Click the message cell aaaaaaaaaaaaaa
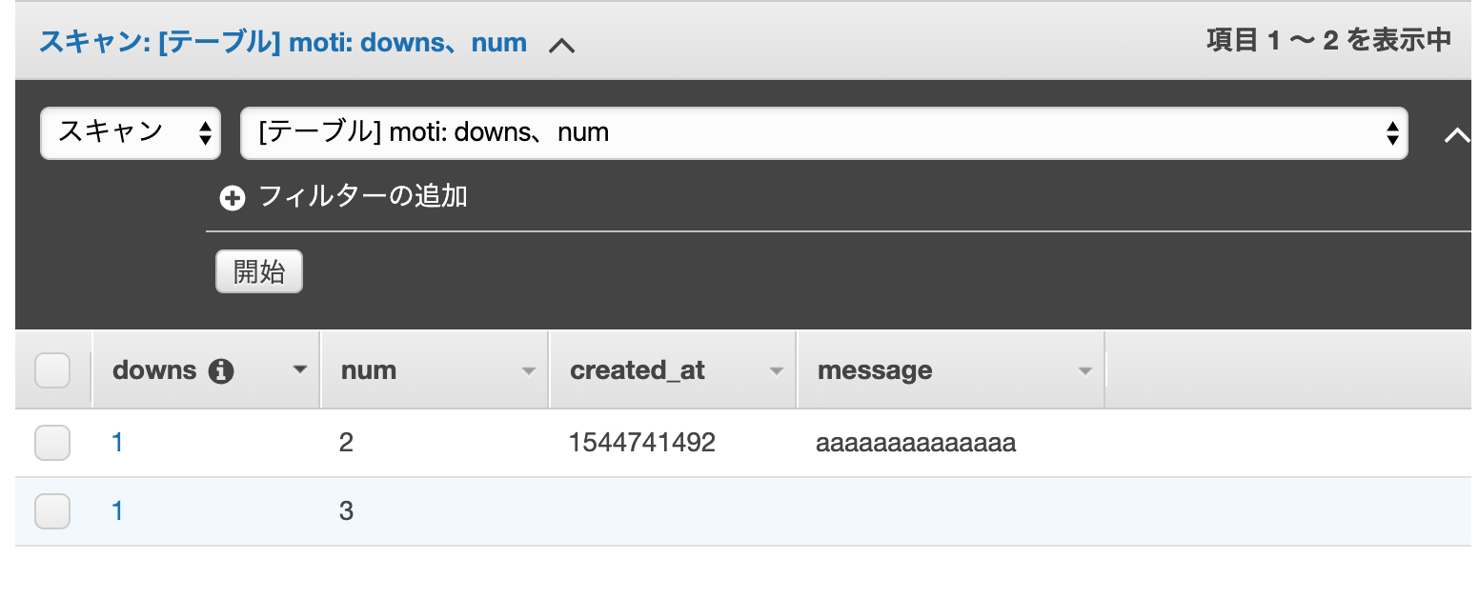 click(916, 443)
